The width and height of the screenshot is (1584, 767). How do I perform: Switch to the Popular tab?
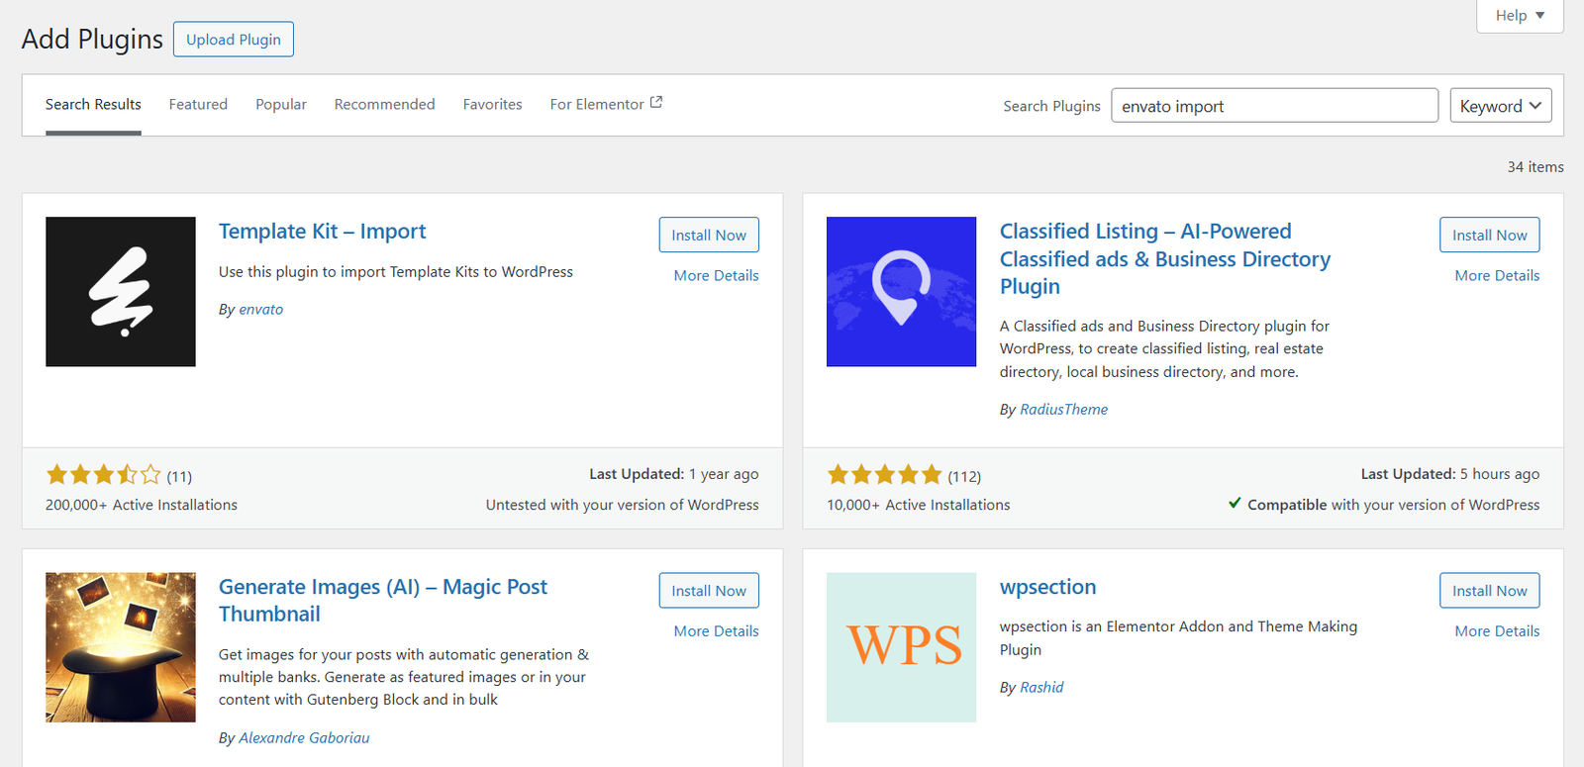click(x=281, y=105)
